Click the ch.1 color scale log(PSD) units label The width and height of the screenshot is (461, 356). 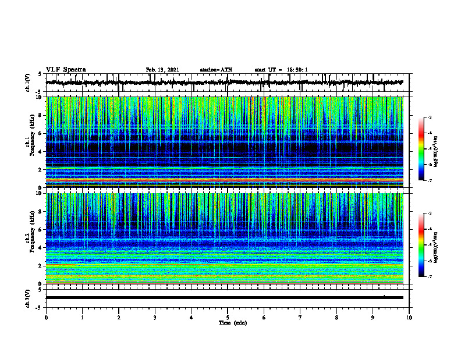[436, 151]
